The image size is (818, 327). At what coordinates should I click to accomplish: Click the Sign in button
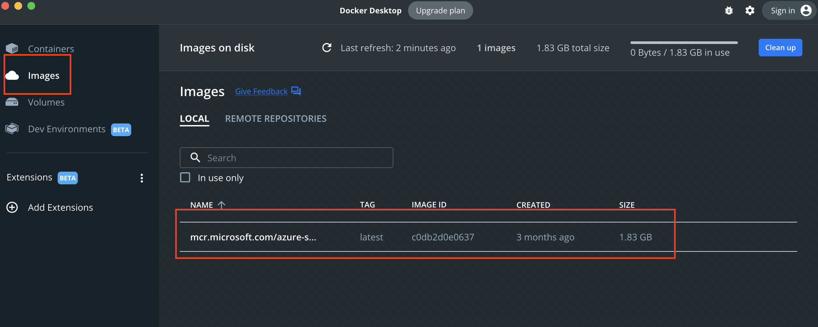point(789,11)
